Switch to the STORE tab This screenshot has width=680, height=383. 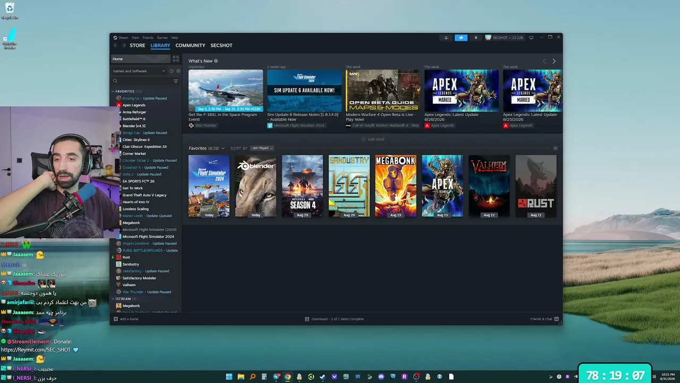click(x=138, y=45)
